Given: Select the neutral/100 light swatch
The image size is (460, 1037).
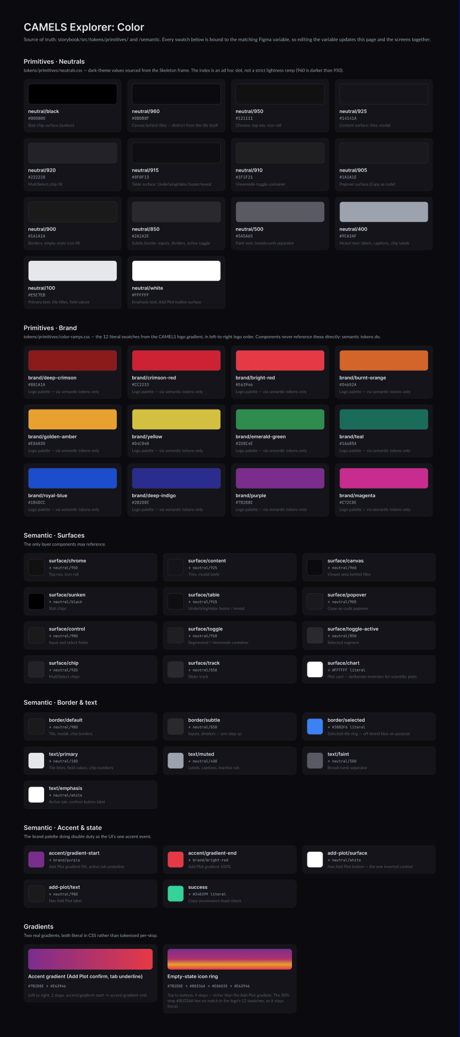Looking at the screenshot, I should pyautogui.click(x=73, y=271).
